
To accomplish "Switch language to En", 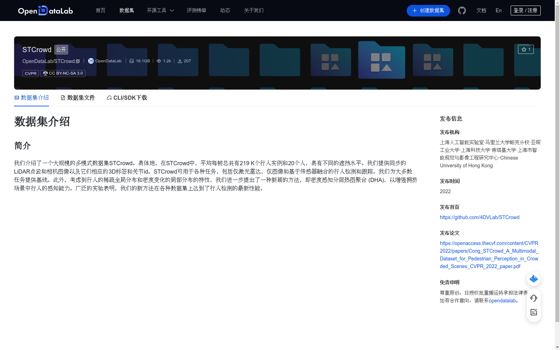I will [499, 10].
